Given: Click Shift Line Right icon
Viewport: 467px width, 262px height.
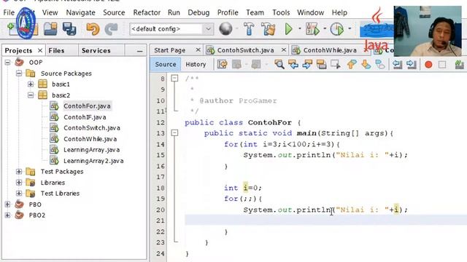Looking at the screenshot, I should tap(412, 64).
